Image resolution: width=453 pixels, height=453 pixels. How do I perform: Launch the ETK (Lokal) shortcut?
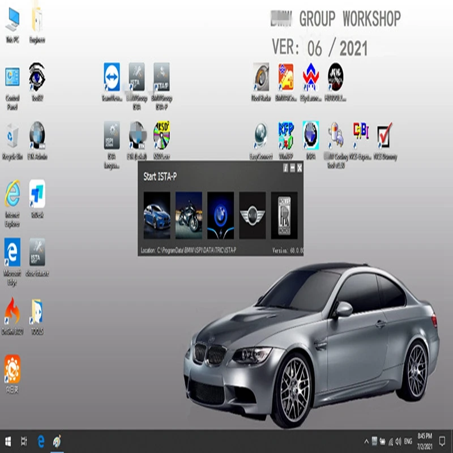coord(136,140)
